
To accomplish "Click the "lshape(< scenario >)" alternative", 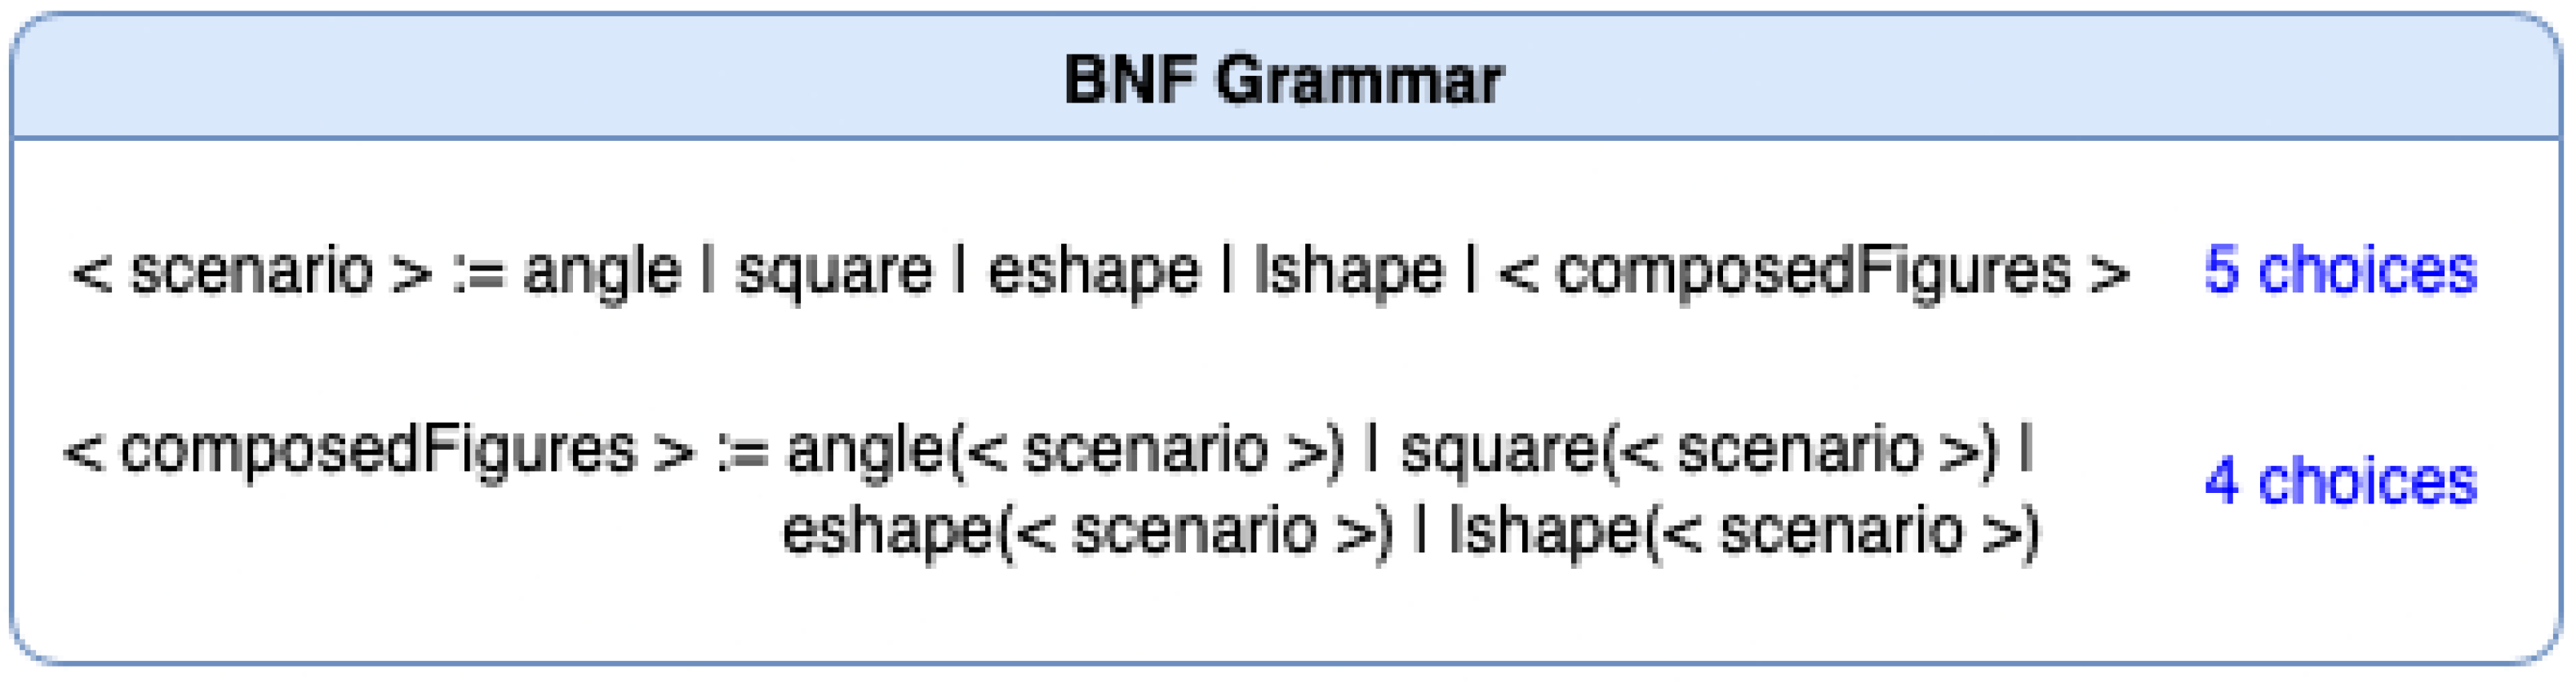I will coord(1744,530).
